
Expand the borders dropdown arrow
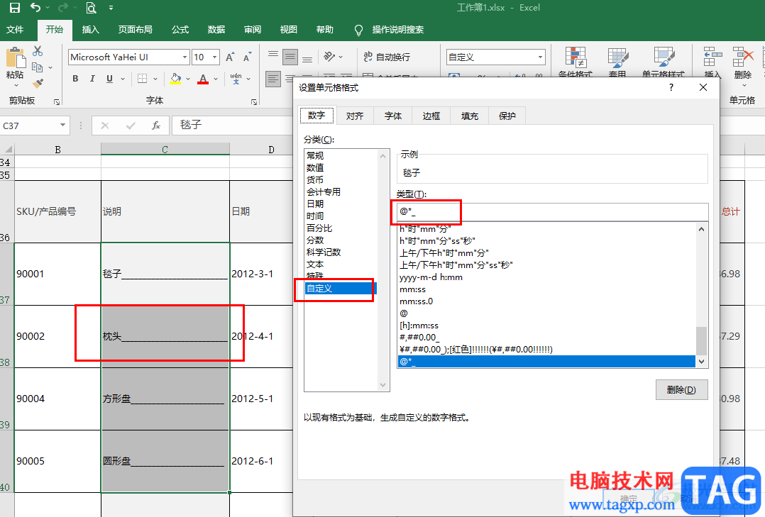155,79
